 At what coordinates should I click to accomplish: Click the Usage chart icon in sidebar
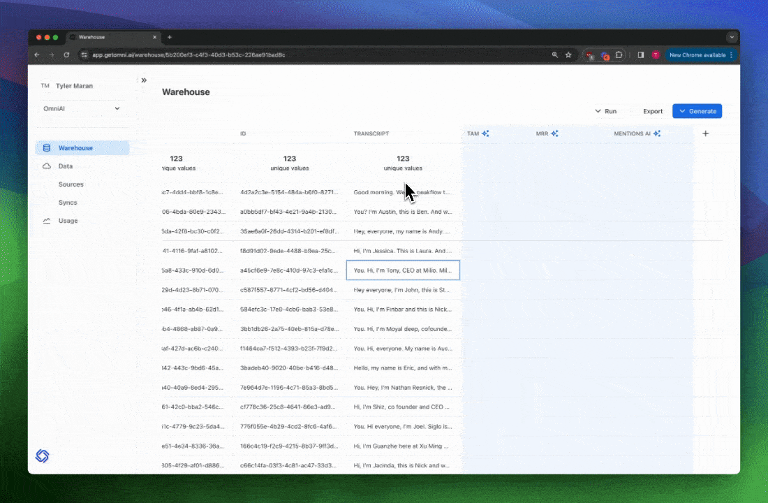pos(47,221)
